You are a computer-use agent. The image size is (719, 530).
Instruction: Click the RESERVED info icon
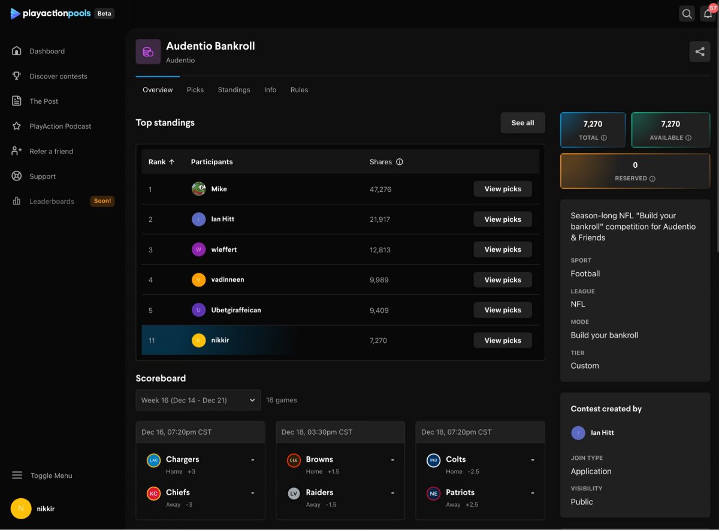(x=652, y=179)
